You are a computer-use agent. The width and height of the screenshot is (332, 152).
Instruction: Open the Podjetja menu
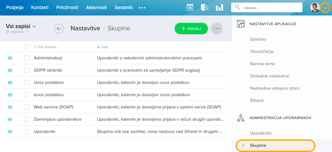coord(15,8)
